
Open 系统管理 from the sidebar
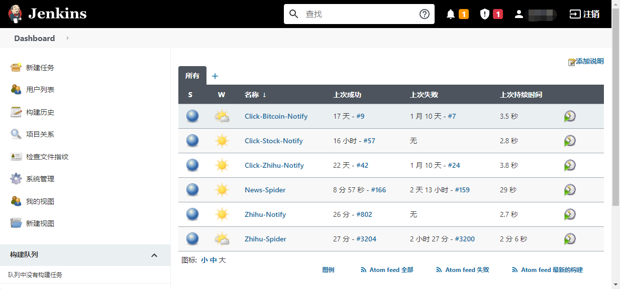tap(40, 179)
